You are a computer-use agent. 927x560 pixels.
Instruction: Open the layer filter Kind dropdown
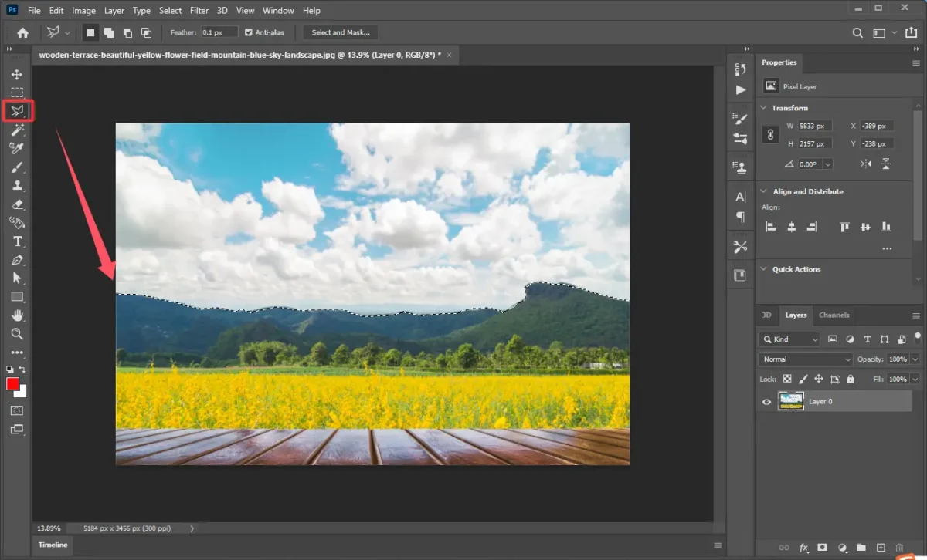click(789, 339)
